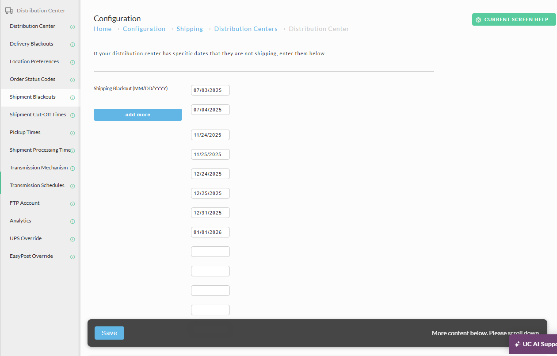Click the 12/25/2025 date field
This screenshot has width=557, height=356.
point(210,193)
